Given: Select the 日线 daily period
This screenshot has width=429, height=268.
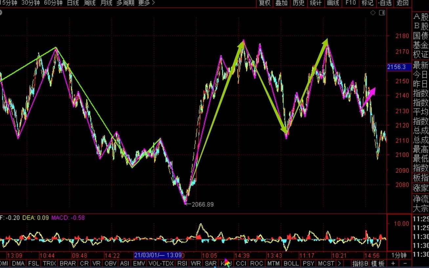Looking at the screenshot, I should (x=73, y=3).
